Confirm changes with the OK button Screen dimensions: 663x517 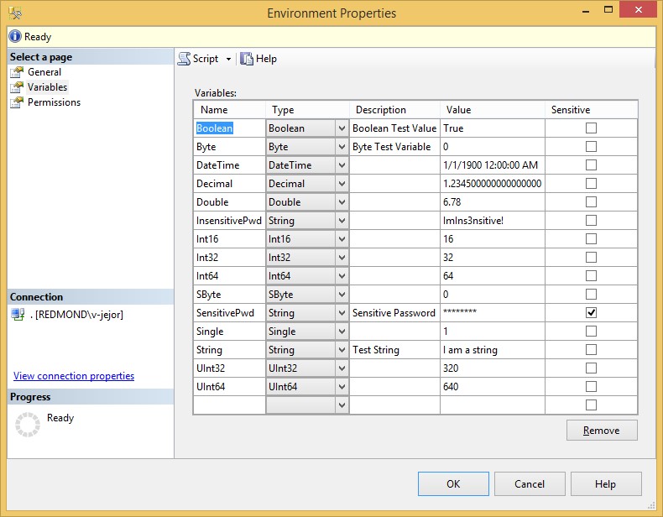click(453, 484)
